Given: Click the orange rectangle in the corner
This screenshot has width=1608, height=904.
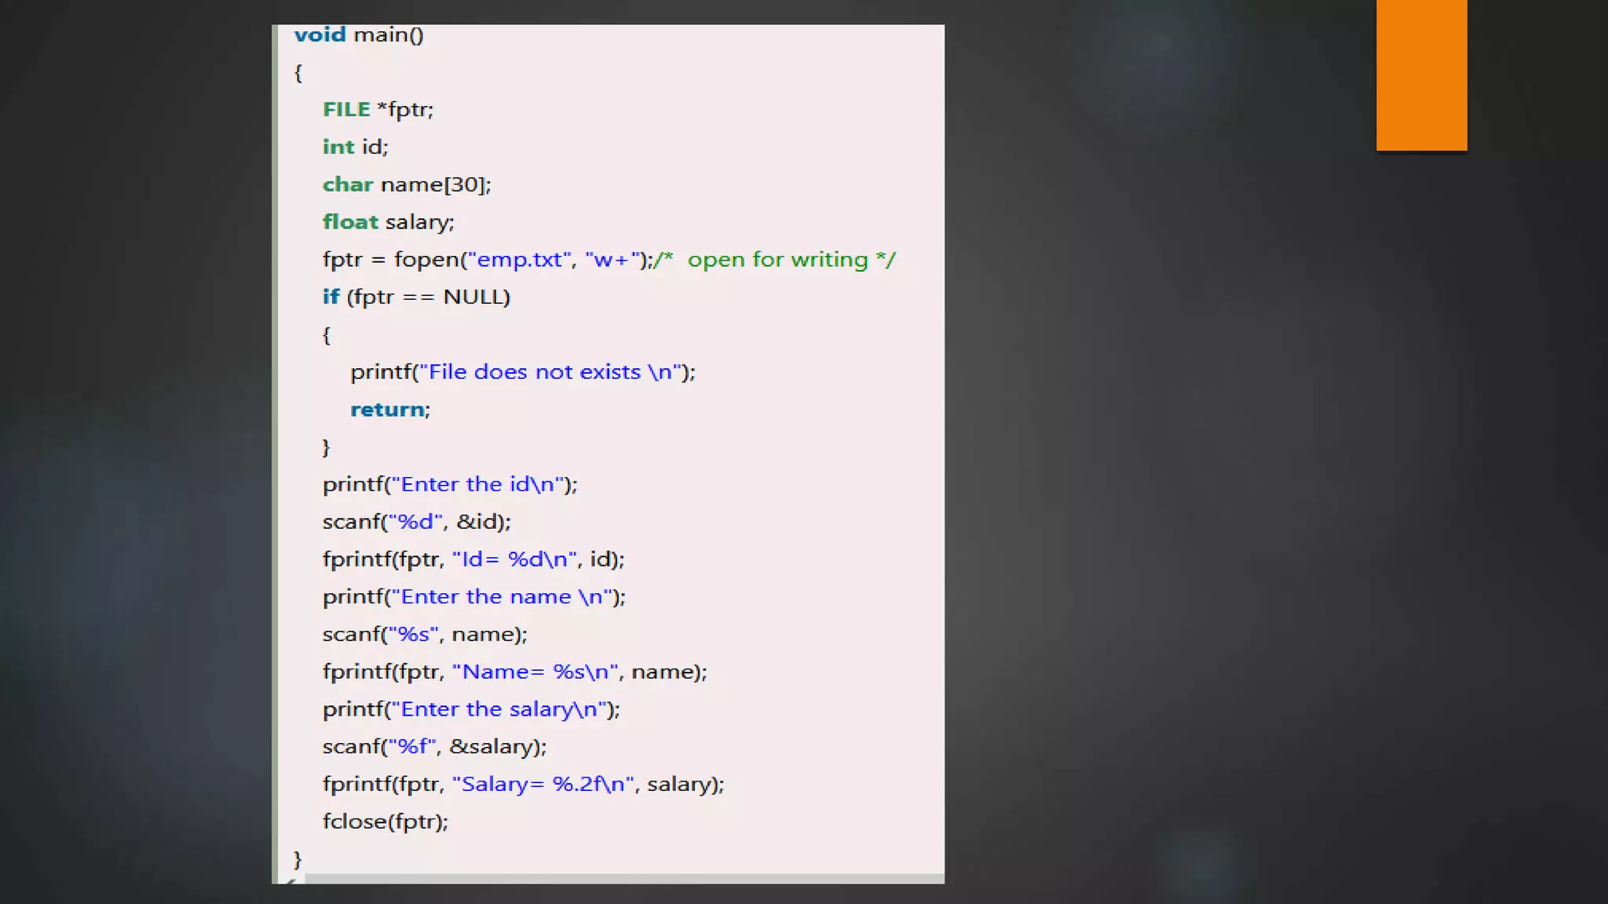Looking at the screenshot, I should pyautogui.click(x=1421, y=75).
